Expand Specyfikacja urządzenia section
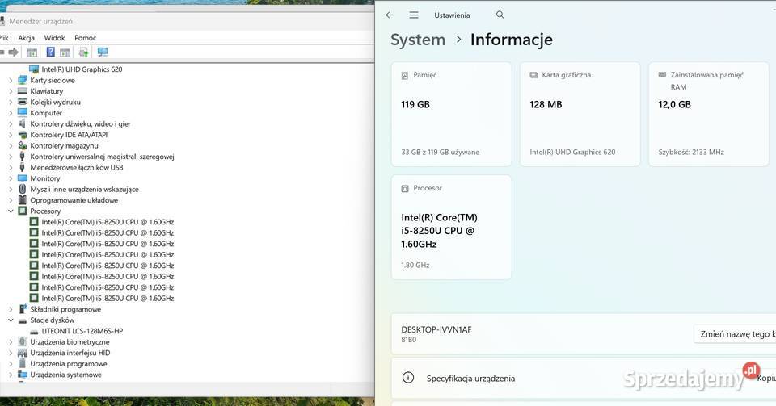This screenshot has height=406, width=776. tap(584, 378)
